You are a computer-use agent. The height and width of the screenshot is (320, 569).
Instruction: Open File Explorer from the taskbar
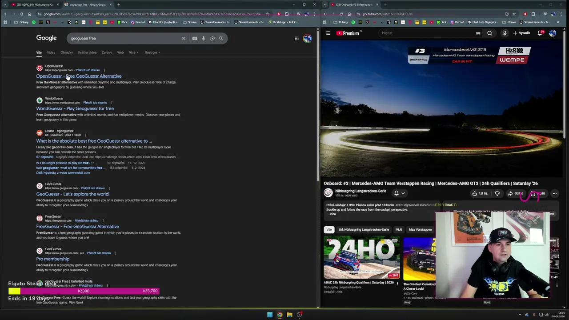289,315
